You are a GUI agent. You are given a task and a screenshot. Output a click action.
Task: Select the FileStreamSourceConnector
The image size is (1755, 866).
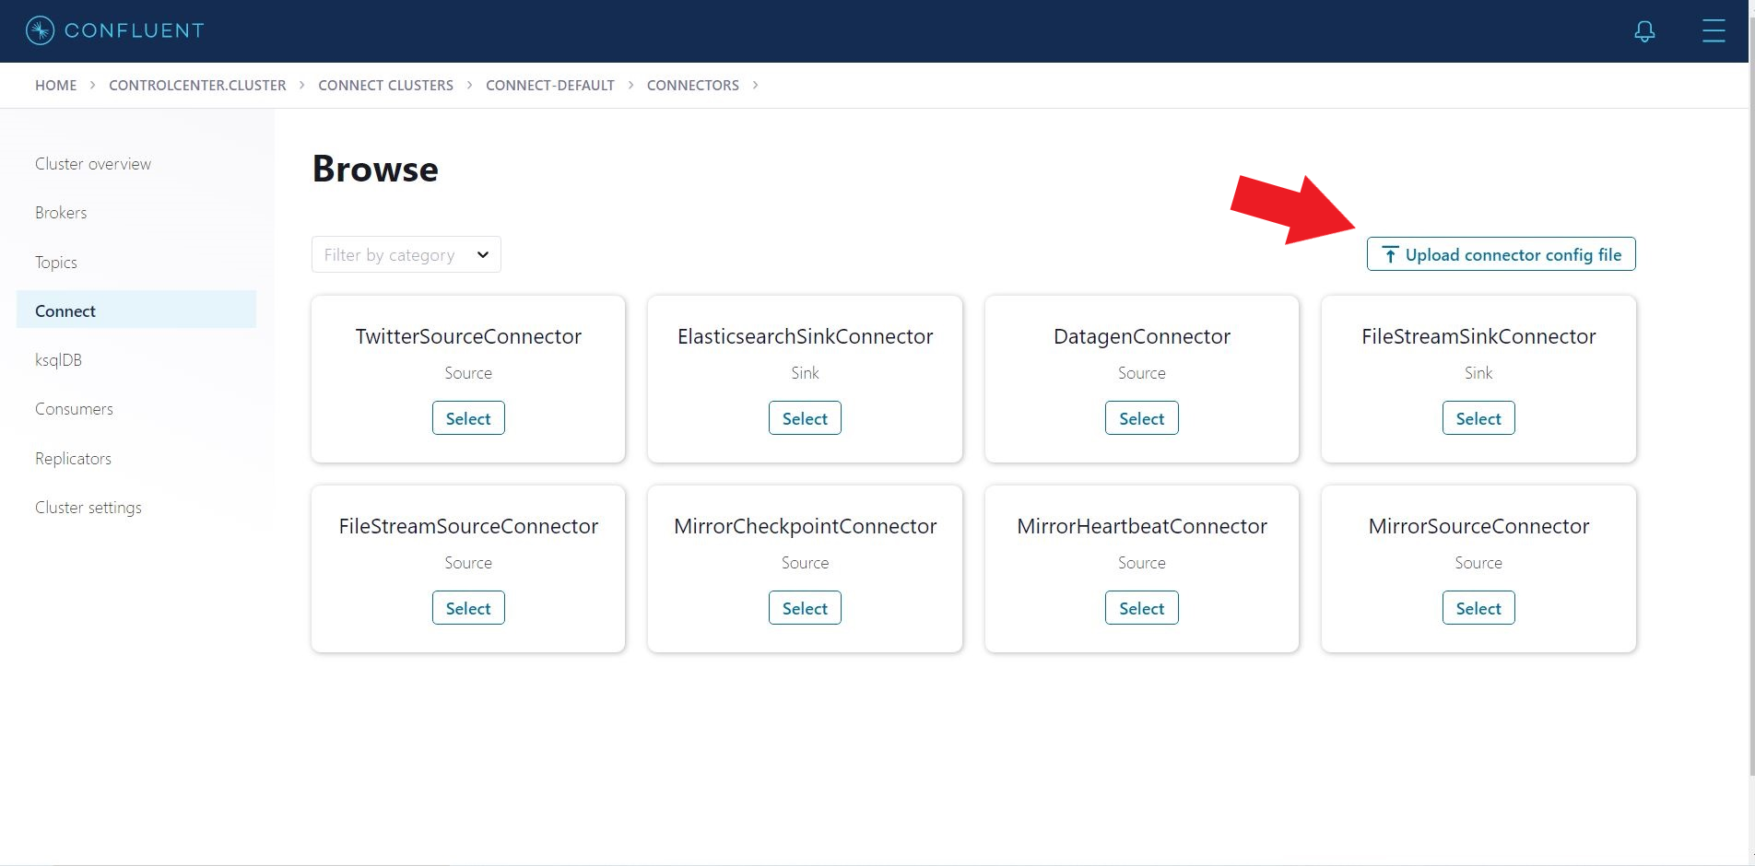[468, 608]
